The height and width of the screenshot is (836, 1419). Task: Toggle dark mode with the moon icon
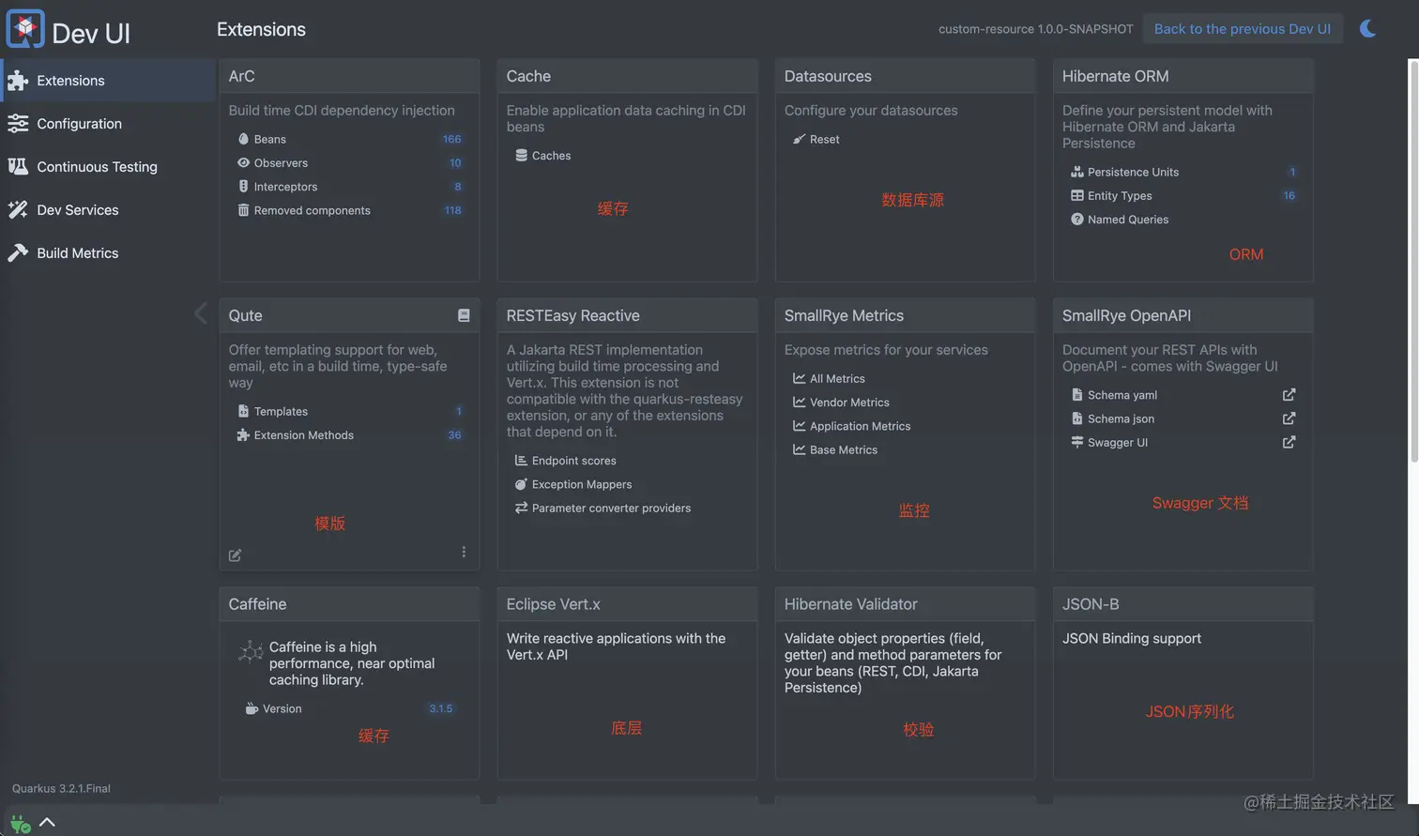pyautogui.click(x=1367, y=29)
